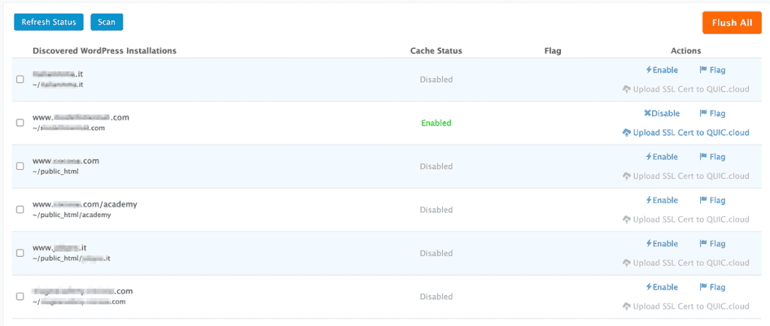
Task: Flag the ~/public_html root installation
Action: pos(713,157)
